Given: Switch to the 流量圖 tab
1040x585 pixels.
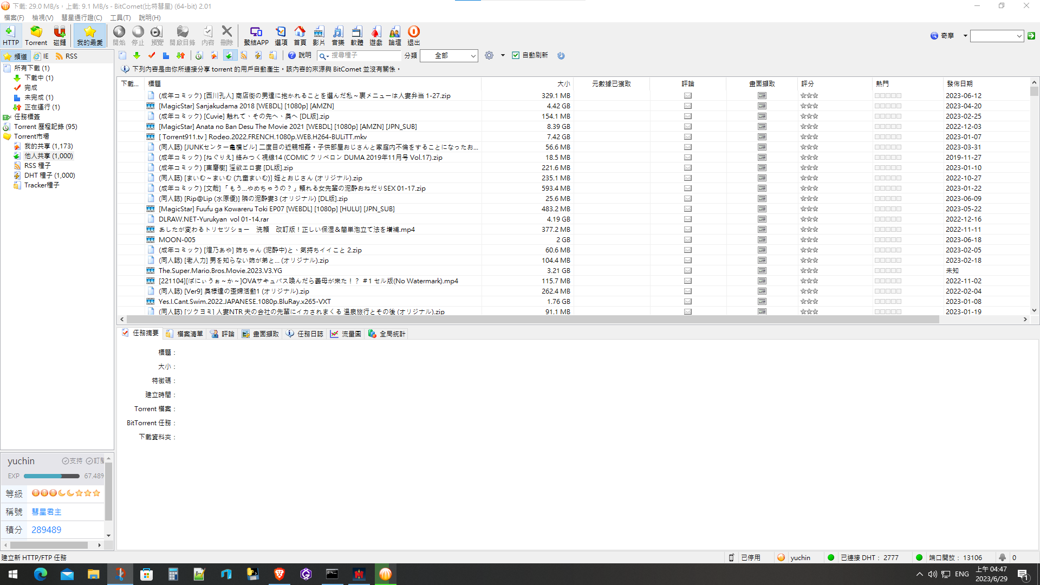Looking at the screenshot, I should 346,334.
